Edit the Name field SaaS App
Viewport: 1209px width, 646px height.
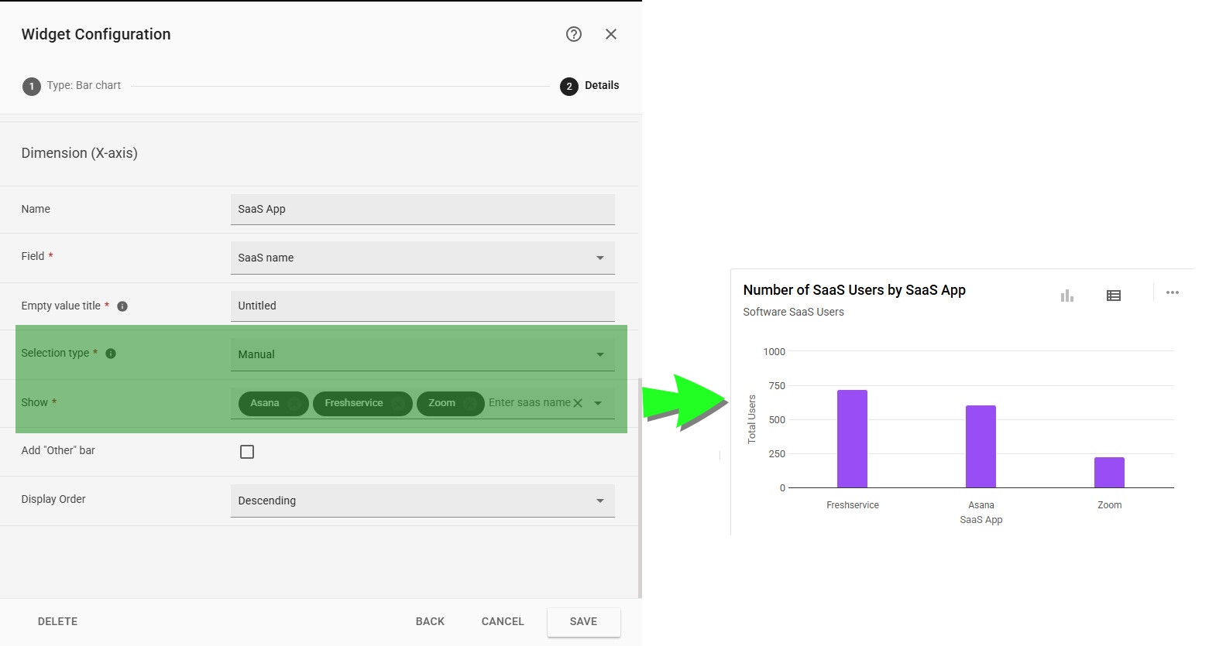click(423, 210)
